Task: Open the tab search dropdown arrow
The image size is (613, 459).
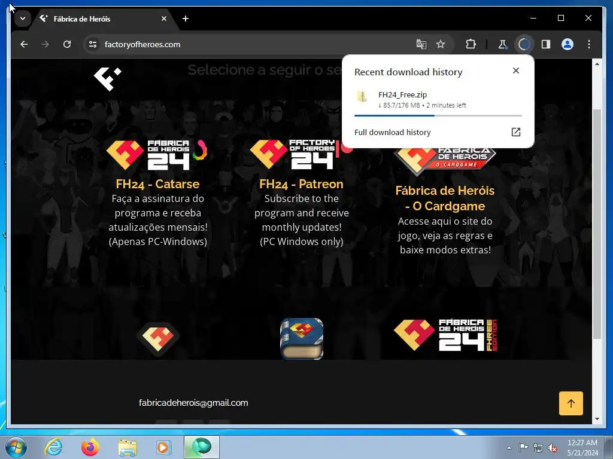Action: 23,19
